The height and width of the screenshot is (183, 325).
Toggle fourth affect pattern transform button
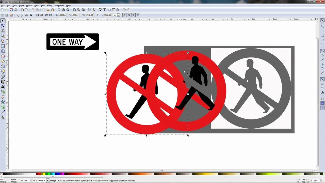click(x=138, y=15)
